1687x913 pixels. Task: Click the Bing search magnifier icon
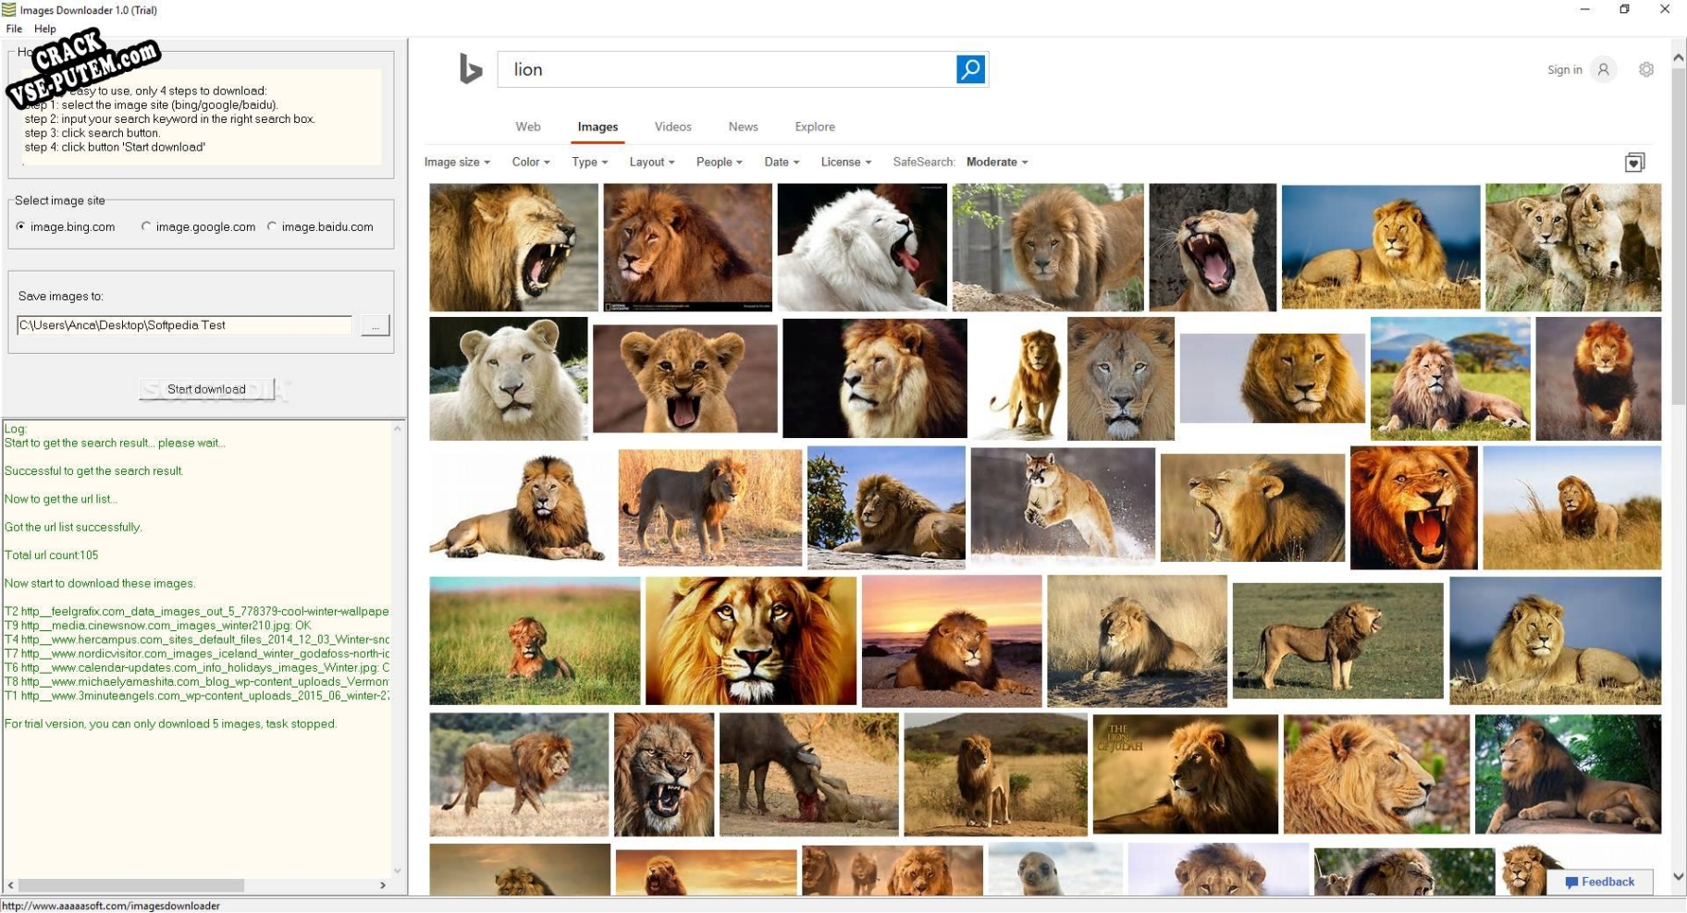tap(970, 69)
